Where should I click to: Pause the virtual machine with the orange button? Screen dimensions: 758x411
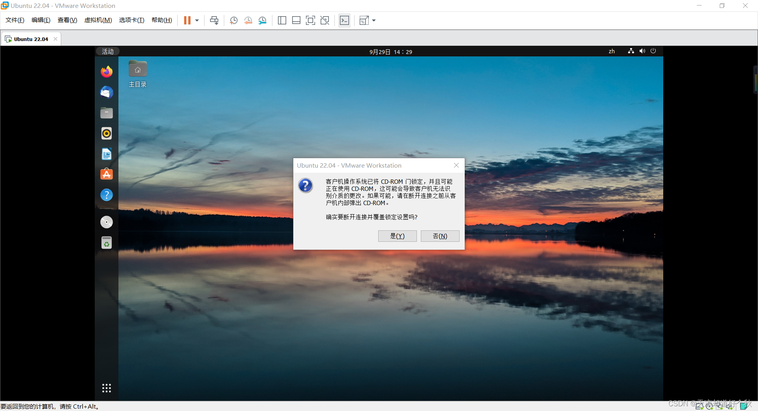tap(187, 21)
